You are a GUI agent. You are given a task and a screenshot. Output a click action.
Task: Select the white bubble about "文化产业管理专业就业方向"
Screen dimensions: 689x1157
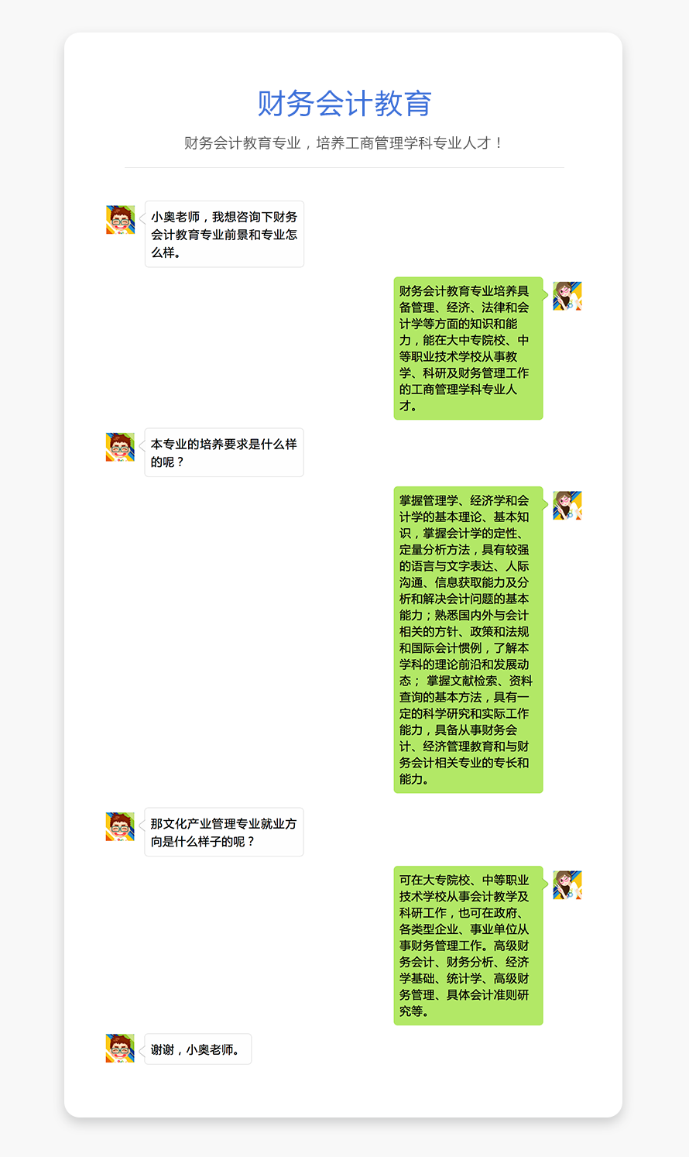[224, 832]
